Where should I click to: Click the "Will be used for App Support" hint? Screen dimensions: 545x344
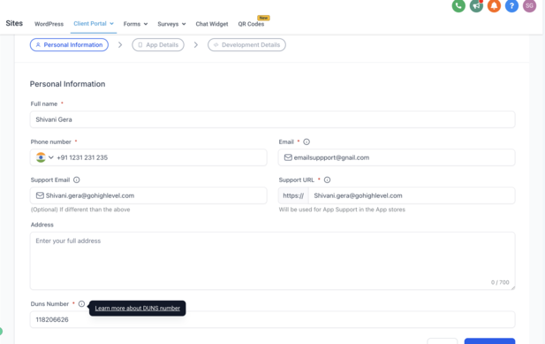coord(342,210)
